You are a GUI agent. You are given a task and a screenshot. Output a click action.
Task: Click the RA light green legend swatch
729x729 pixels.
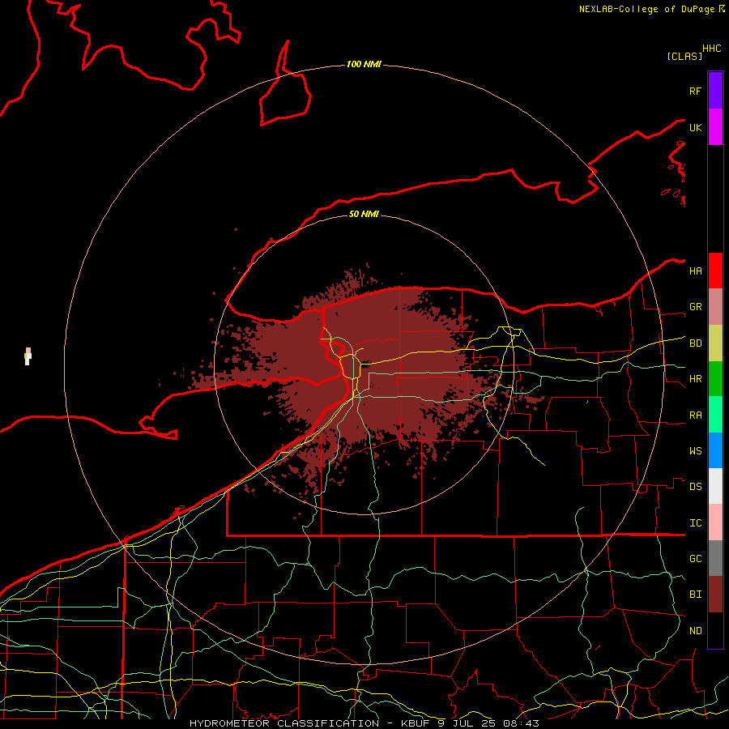pos(715,415)
